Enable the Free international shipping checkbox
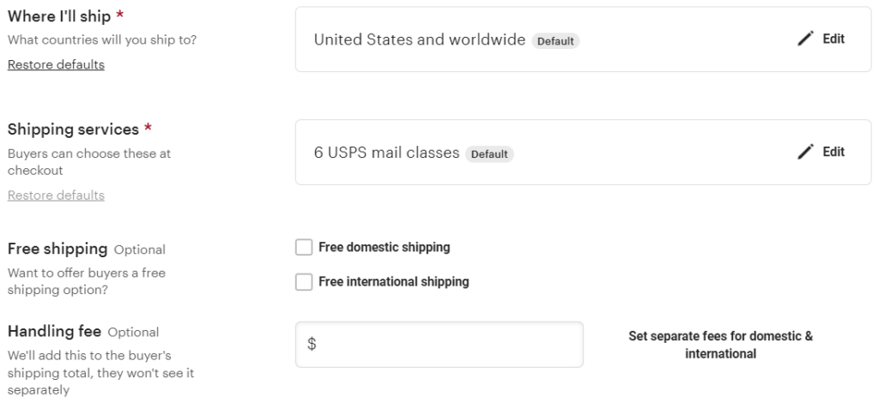Viewport: 879px width, 403px height. click(304, 282)
